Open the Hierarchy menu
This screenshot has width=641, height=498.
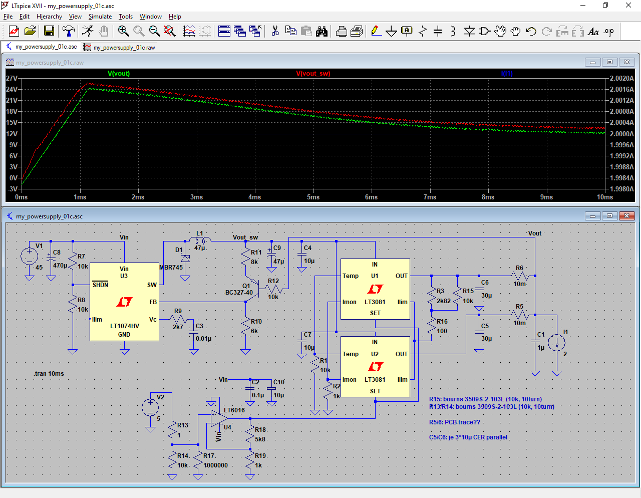tap(49, 17)
